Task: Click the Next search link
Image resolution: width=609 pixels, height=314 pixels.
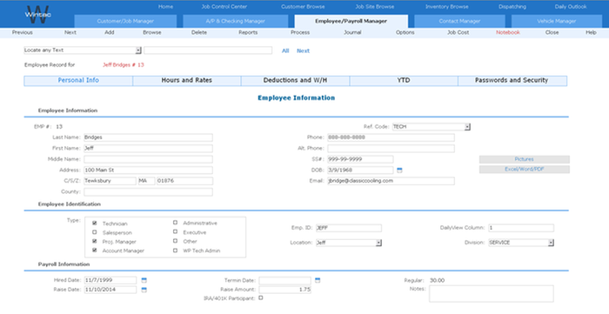Action: tap(303, 50)
